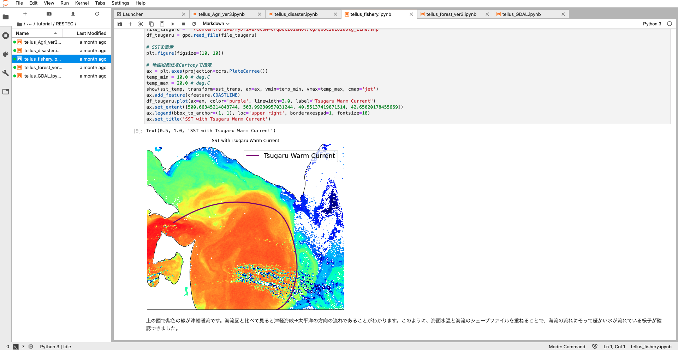Screen dimensions: 678x350
Task: Select tellus_Agri_ver3 file in browser
Action: pos(61,42)
